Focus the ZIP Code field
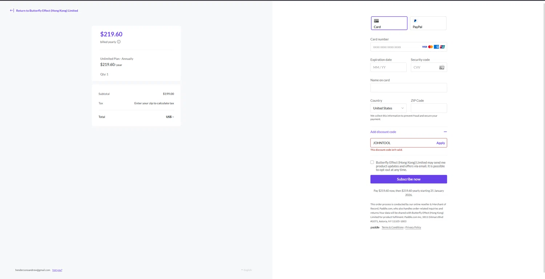 click(x=429, y=108)
